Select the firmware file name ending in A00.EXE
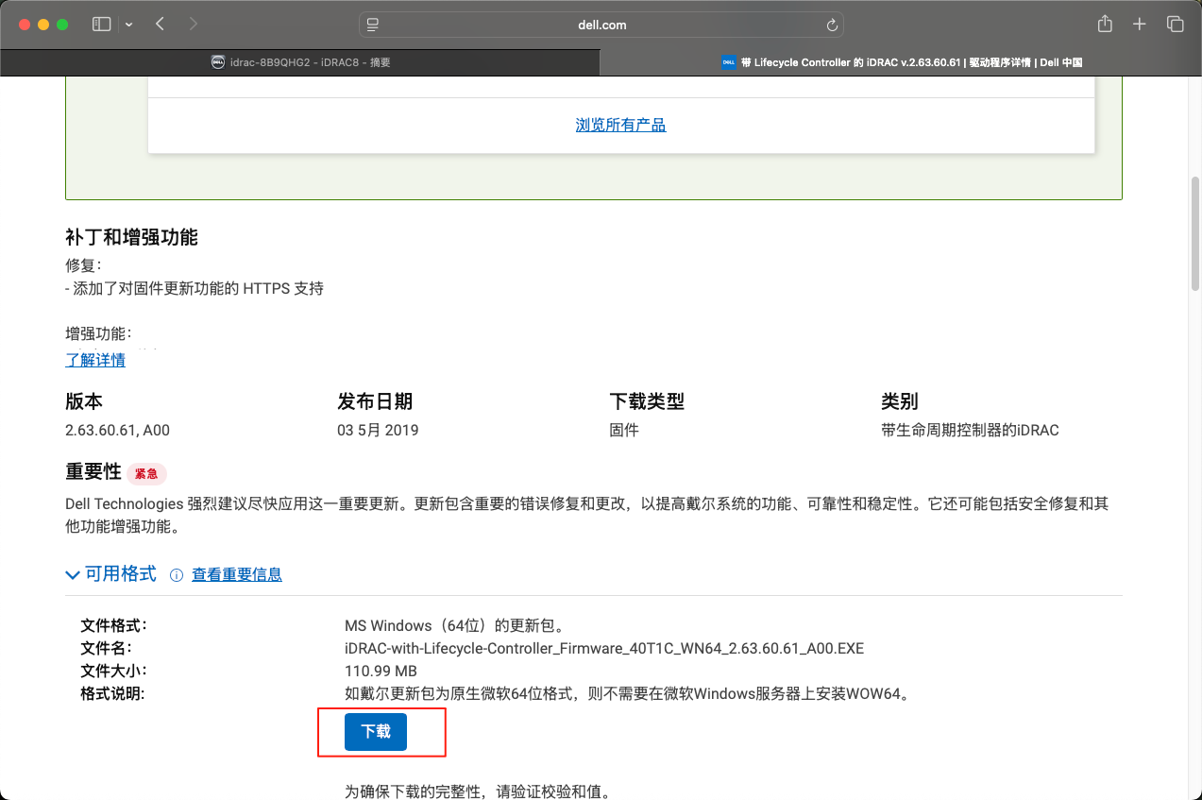Screen dimensions: 1202x800 pyautogui.click(x=604, y=648)
